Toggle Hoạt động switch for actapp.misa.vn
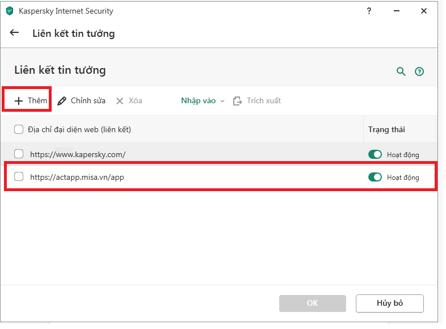Image resolution: width=446 pixels, height=329 pixels. 375,177
